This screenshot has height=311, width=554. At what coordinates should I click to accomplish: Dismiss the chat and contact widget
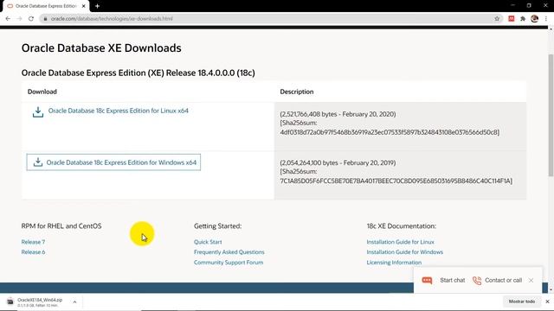[531, 280]
